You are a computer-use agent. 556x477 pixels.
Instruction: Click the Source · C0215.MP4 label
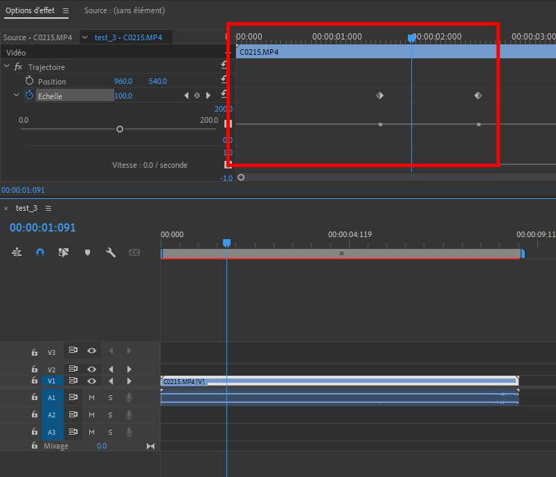click(x=37, y=37)
